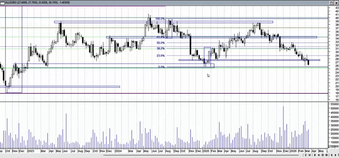Move chart right with the right arrow
This screenshot has height=158, width=339.
[336, 155]
